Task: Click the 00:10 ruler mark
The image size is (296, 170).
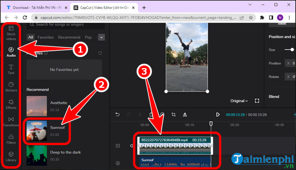Action: 189,125
